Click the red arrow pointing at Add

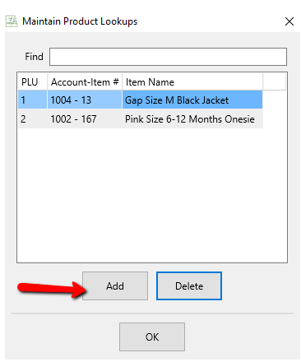pyautogui.click(x=52, y=290)
